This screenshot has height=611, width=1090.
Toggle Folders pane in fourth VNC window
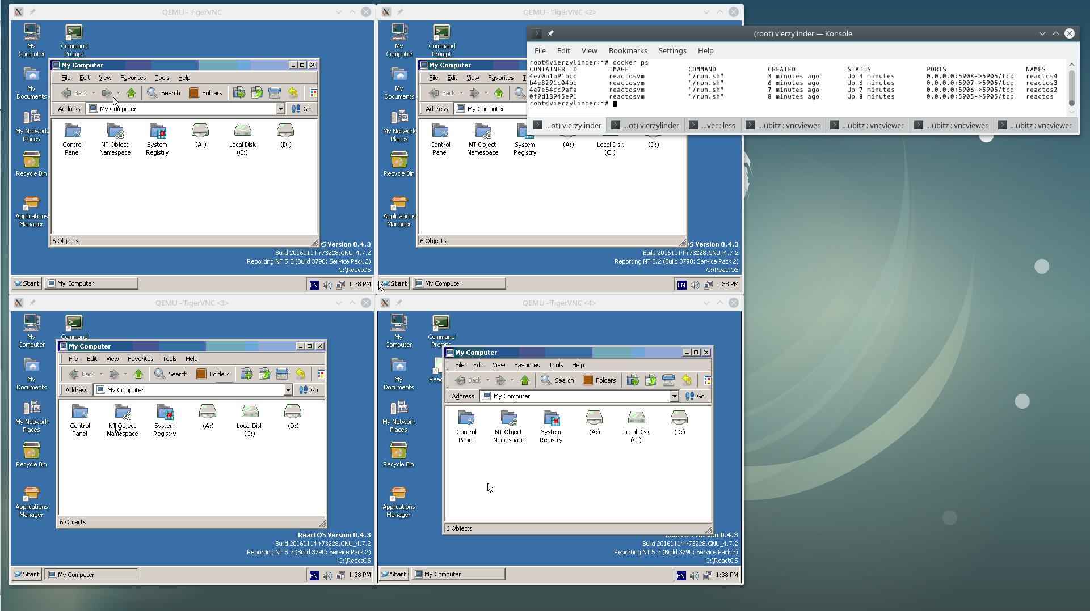click(599, 380)
